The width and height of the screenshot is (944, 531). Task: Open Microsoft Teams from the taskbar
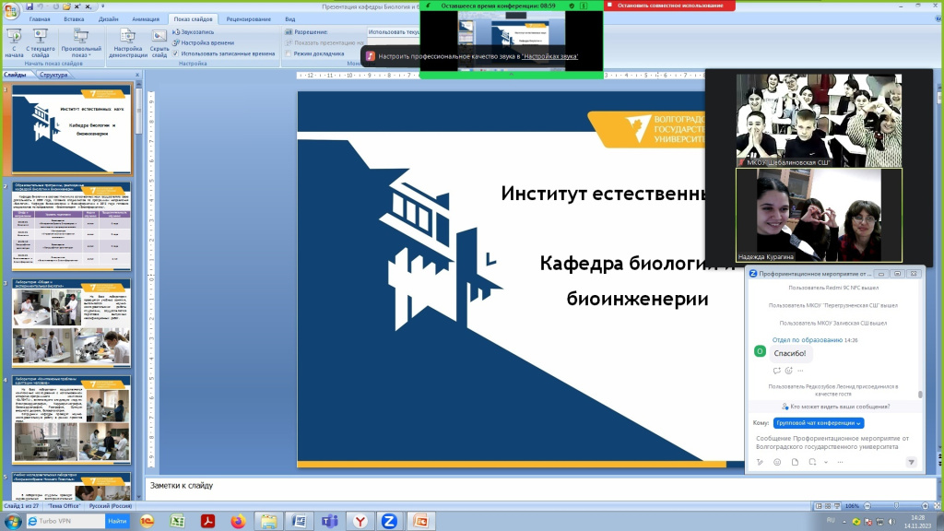(x=329, y=522)
